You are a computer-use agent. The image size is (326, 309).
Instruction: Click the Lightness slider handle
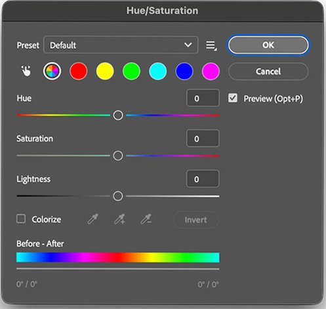tap(118, 196)
